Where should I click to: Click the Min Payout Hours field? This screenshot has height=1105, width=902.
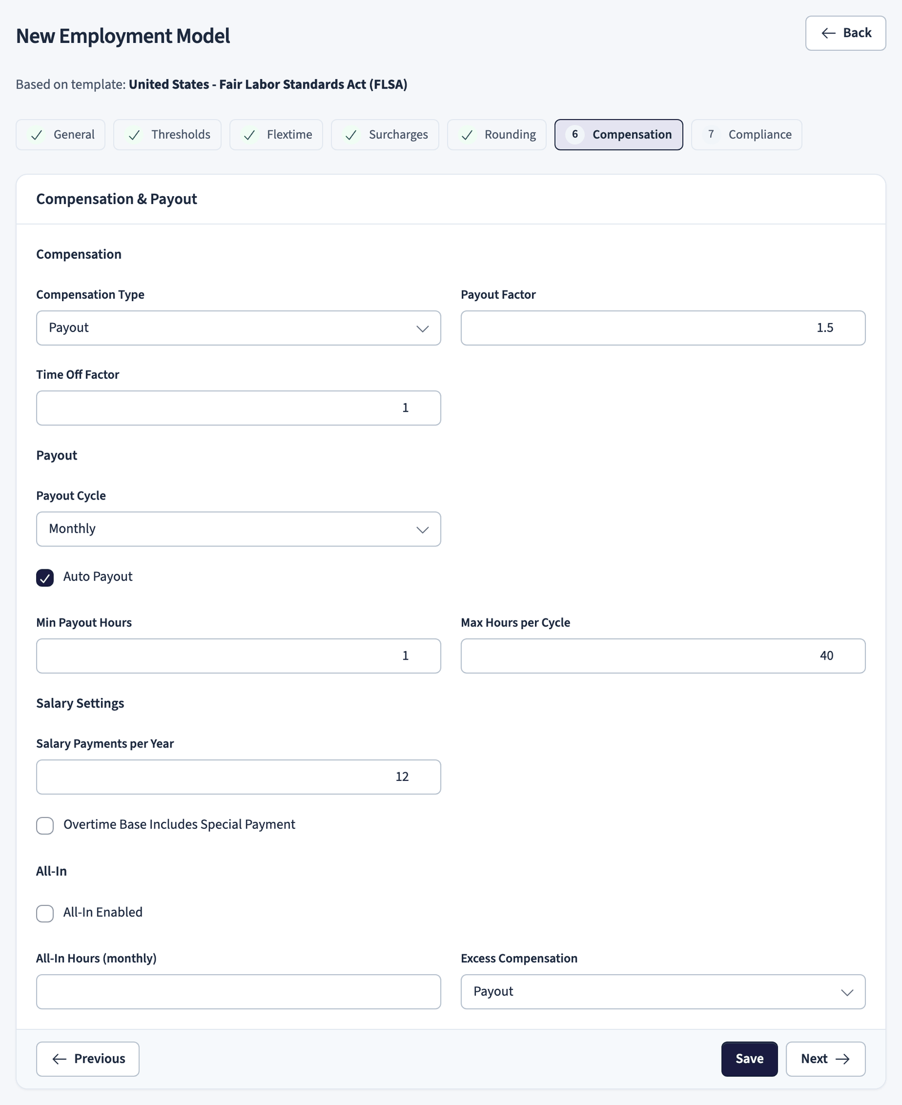238,656
